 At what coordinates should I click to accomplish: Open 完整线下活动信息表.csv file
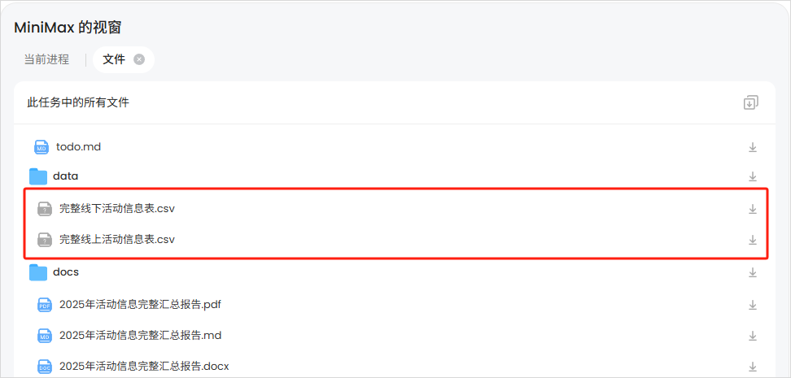[117, 208]
